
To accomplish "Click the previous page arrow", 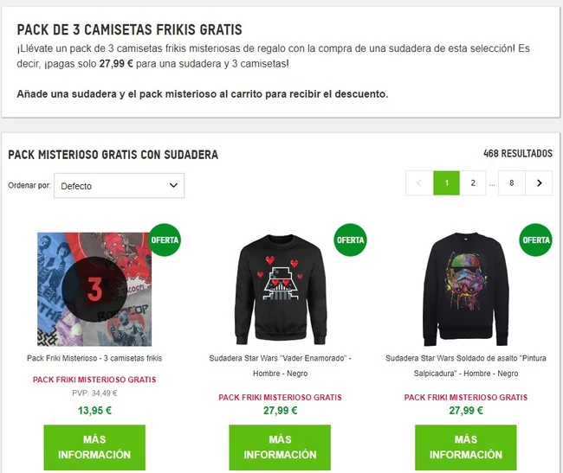I will 419,183.
